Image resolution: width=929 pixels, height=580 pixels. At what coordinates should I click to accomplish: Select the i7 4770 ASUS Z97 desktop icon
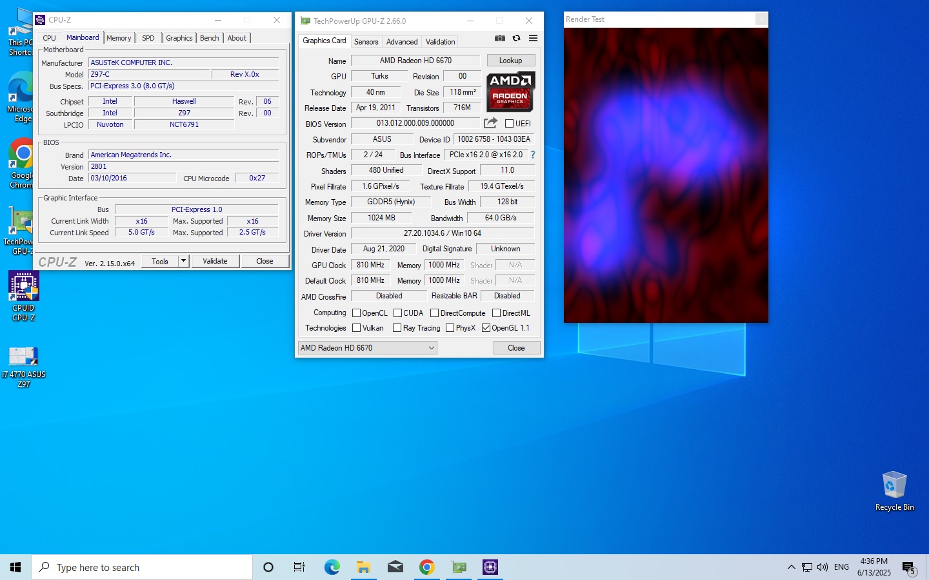point(24,366)
